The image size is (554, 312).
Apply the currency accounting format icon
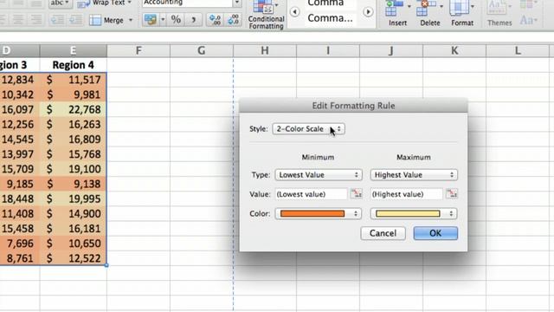(x=151, y=20)
